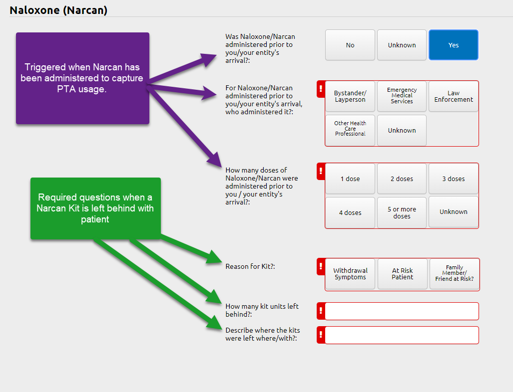Click required alert icon for kits location
Screen dimensions: 513x392
321,335
